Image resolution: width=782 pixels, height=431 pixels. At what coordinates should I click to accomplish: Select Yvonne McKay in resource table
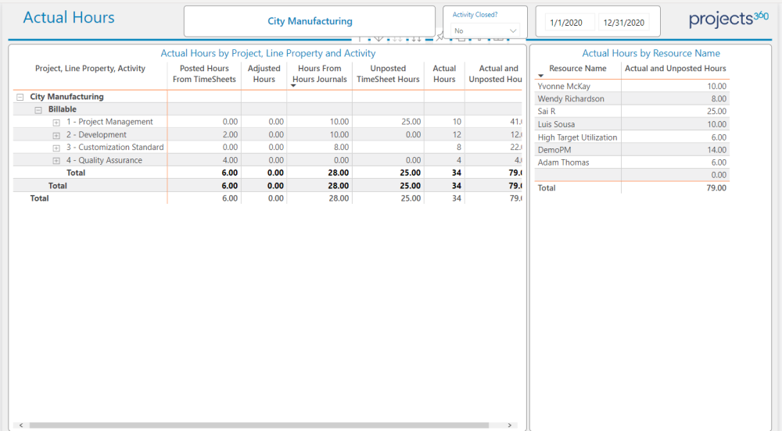pos(564,87)
